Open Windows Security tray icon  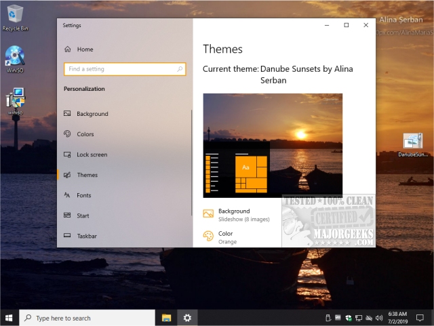[349, 318]
